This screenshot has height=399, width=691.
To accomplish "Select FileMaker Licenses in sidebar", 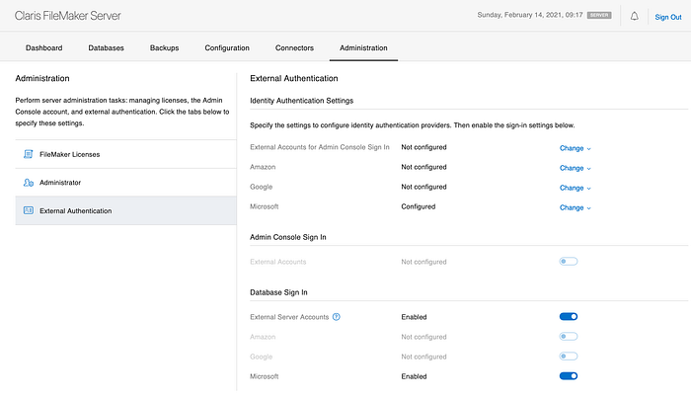I will point(69,155).
